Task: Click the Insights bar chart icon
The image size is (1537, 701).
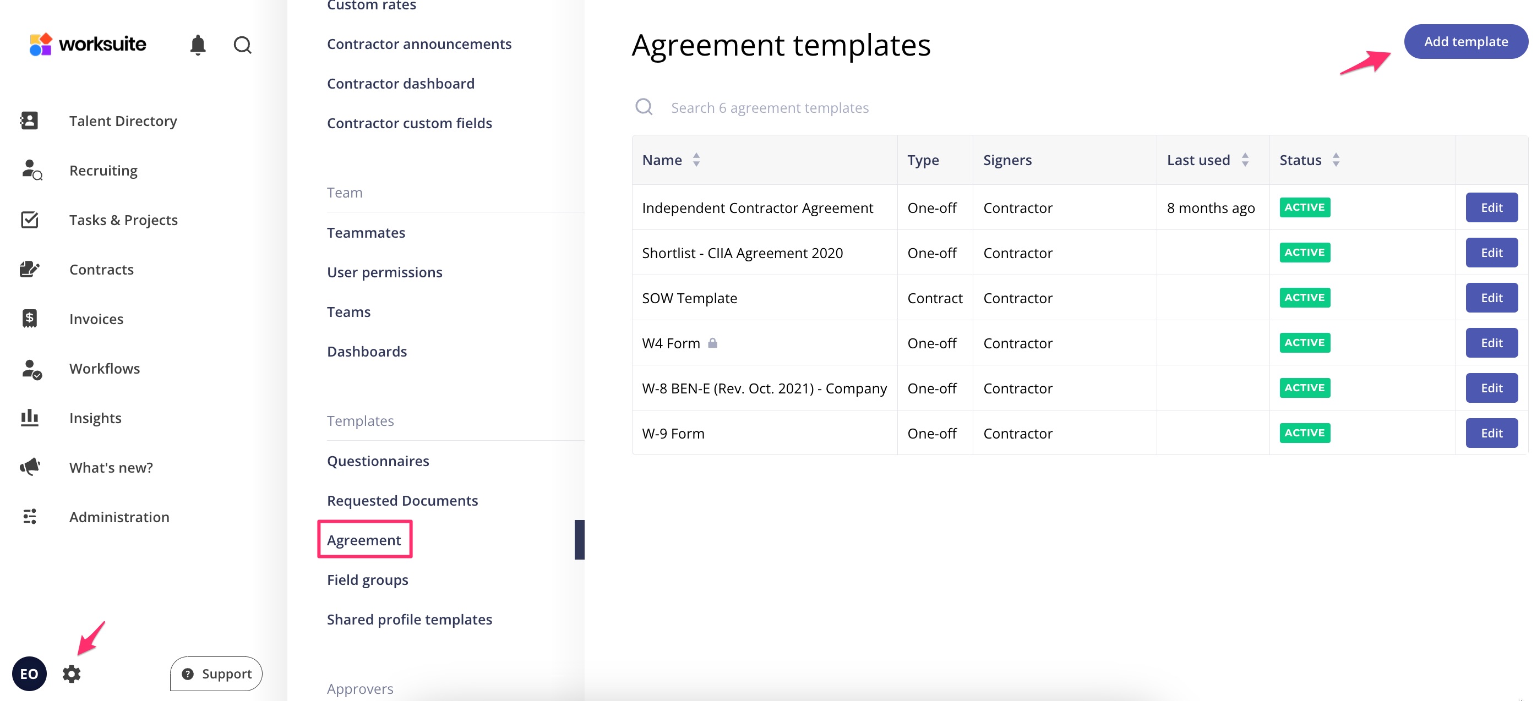Action: (29, 418)
